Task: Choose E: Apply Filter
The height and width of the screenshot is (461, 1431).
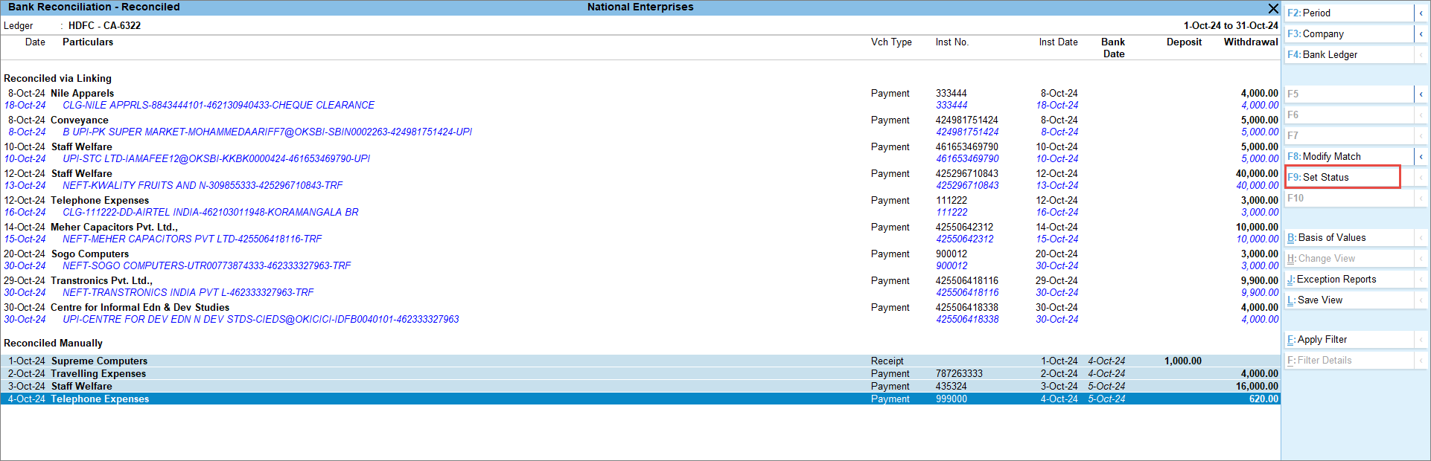Action: point(1349,340)
